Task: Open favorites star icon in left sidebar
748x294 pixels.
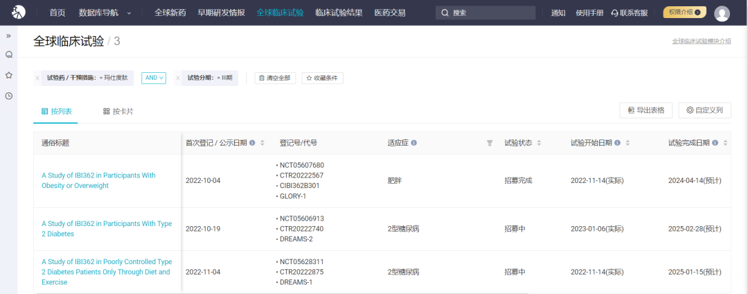Action: click(x=9, y=75)
